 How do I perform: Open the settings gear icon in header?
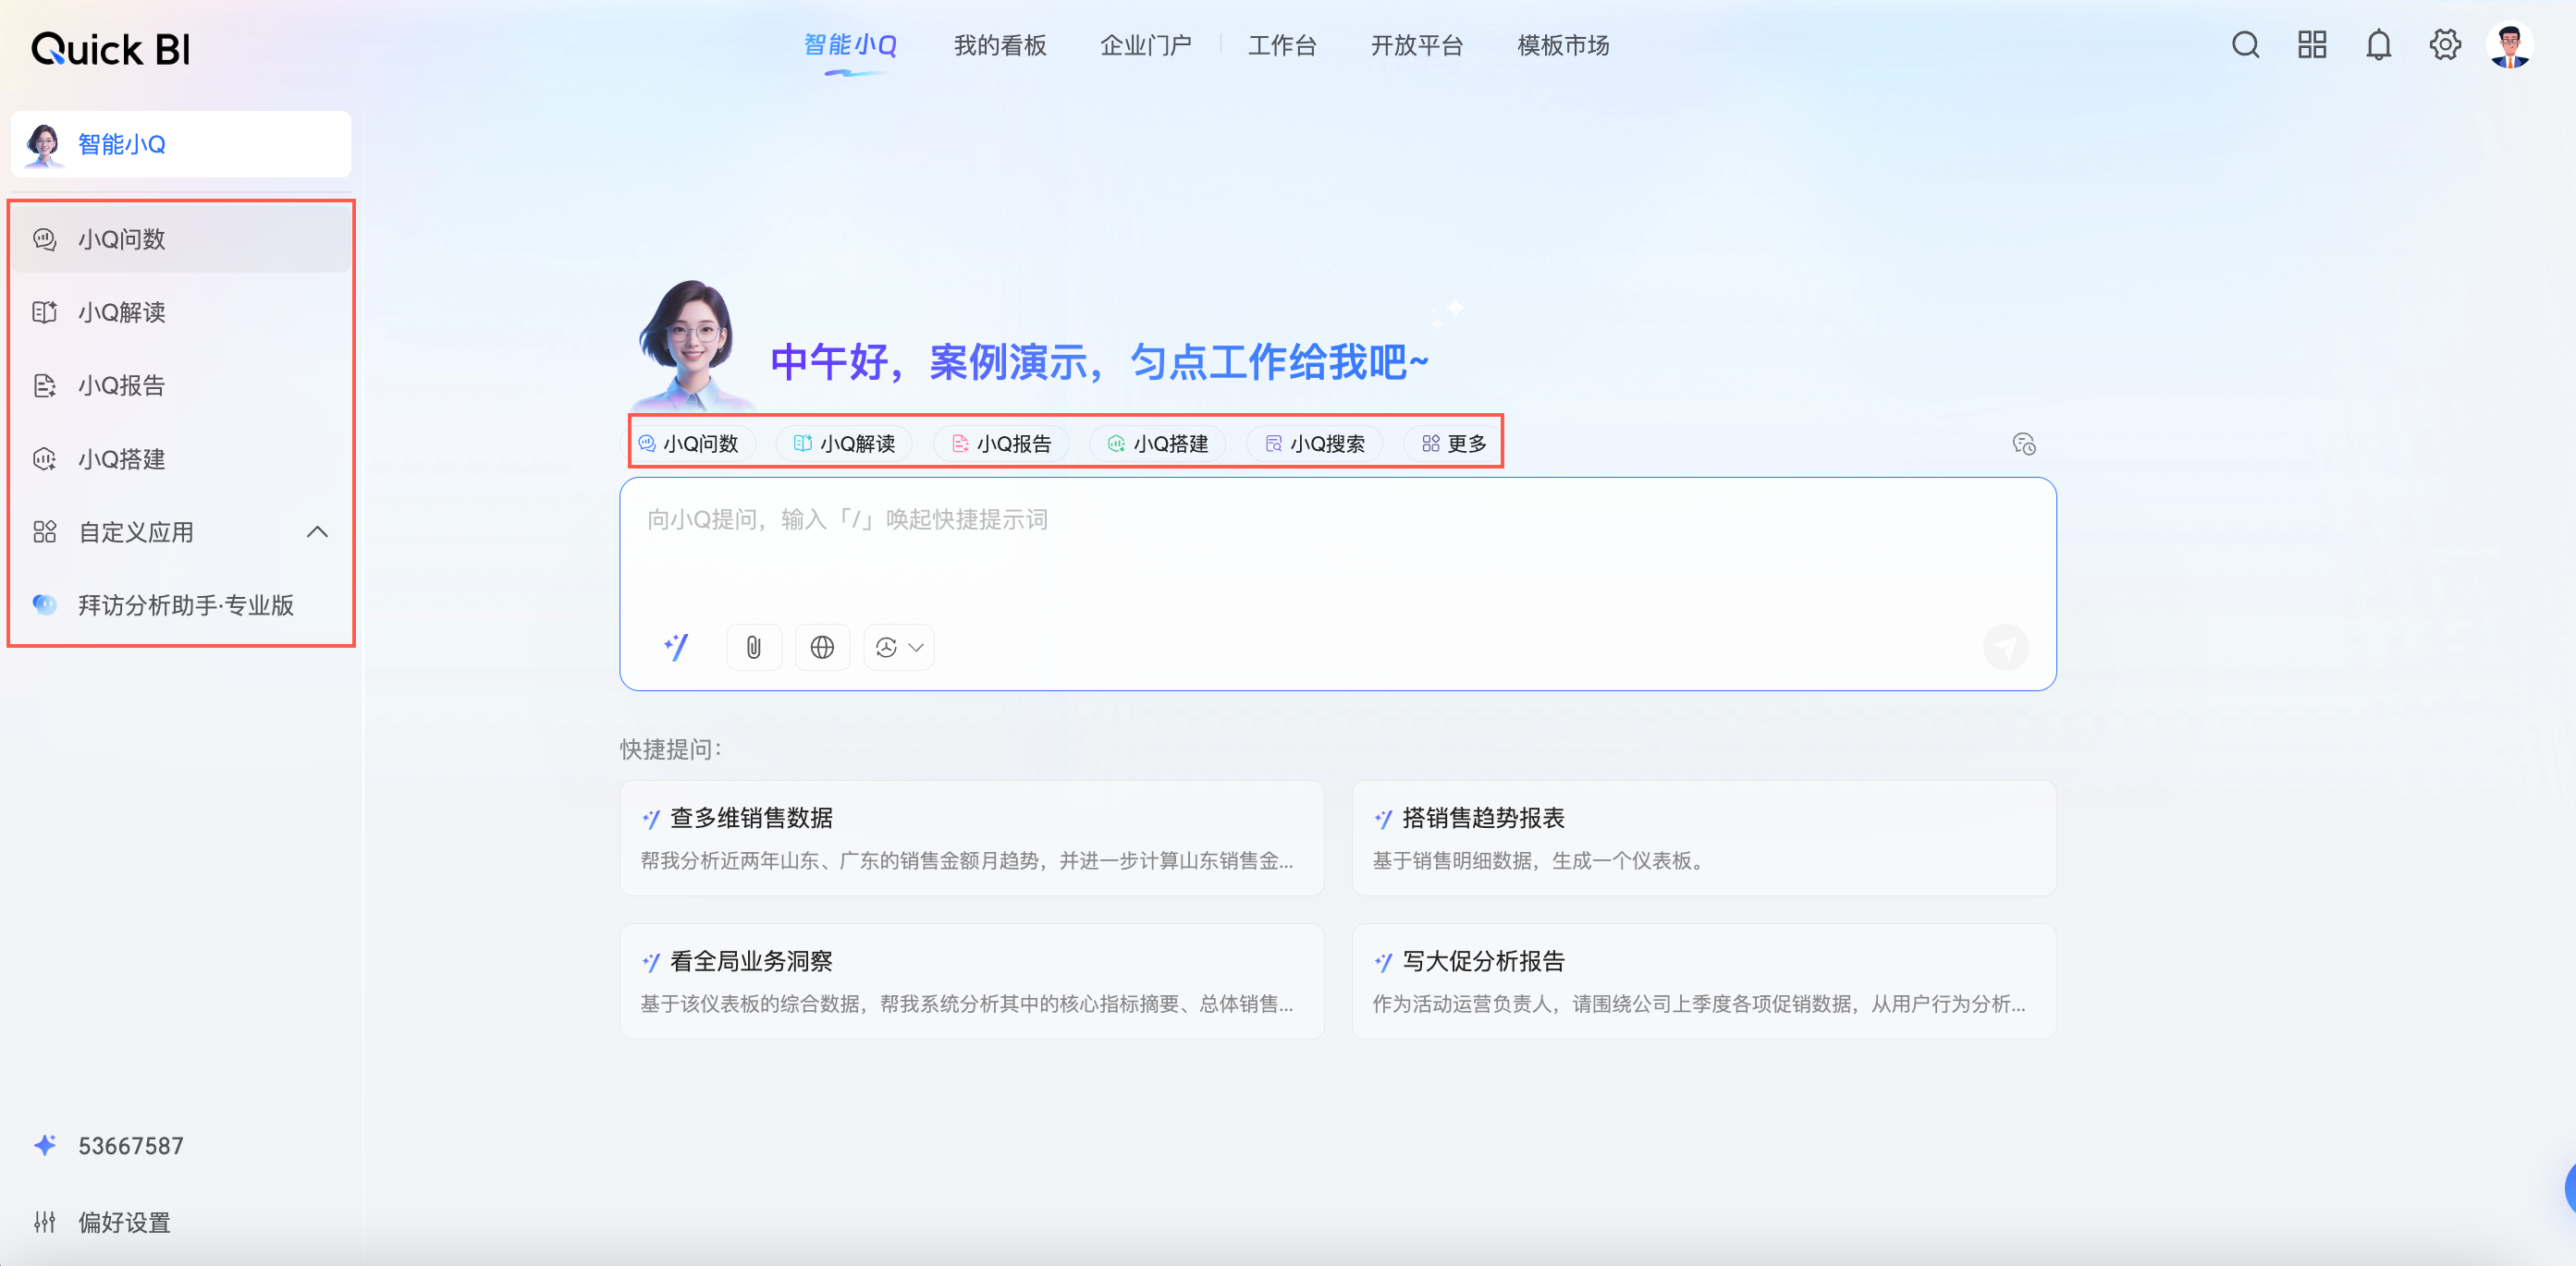click(x=2445, y=45)
